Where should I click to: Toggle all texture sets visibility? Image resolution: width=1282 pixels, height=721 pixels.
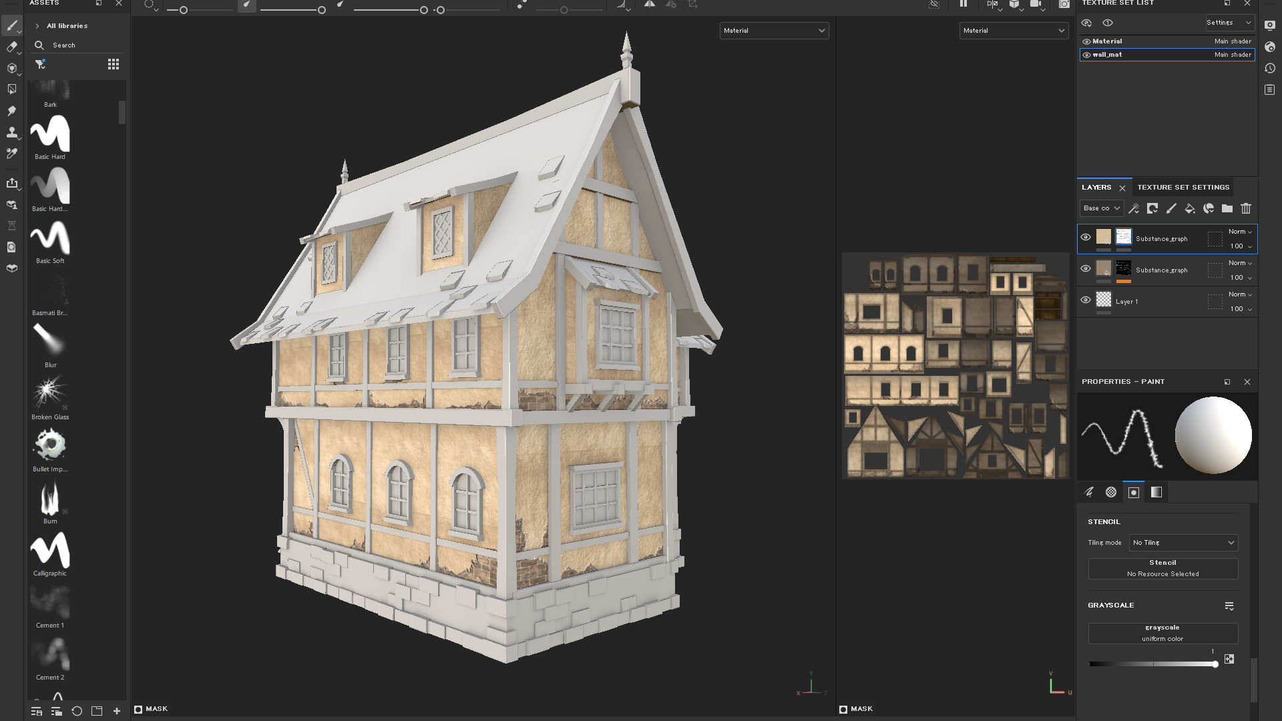point(1086,23)
